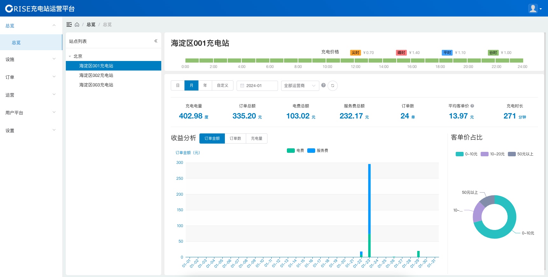
Task: Click the 海淀区001充电站 page title
Action: pos(200,43)
